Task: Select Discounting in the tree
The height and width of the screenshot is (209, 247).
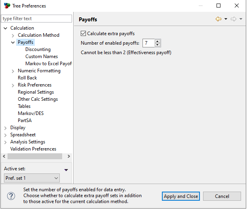Action: [38, 49]
